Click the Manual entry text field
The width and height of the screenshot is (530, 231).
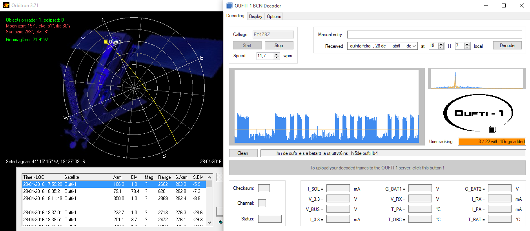(x=434, y=35)
